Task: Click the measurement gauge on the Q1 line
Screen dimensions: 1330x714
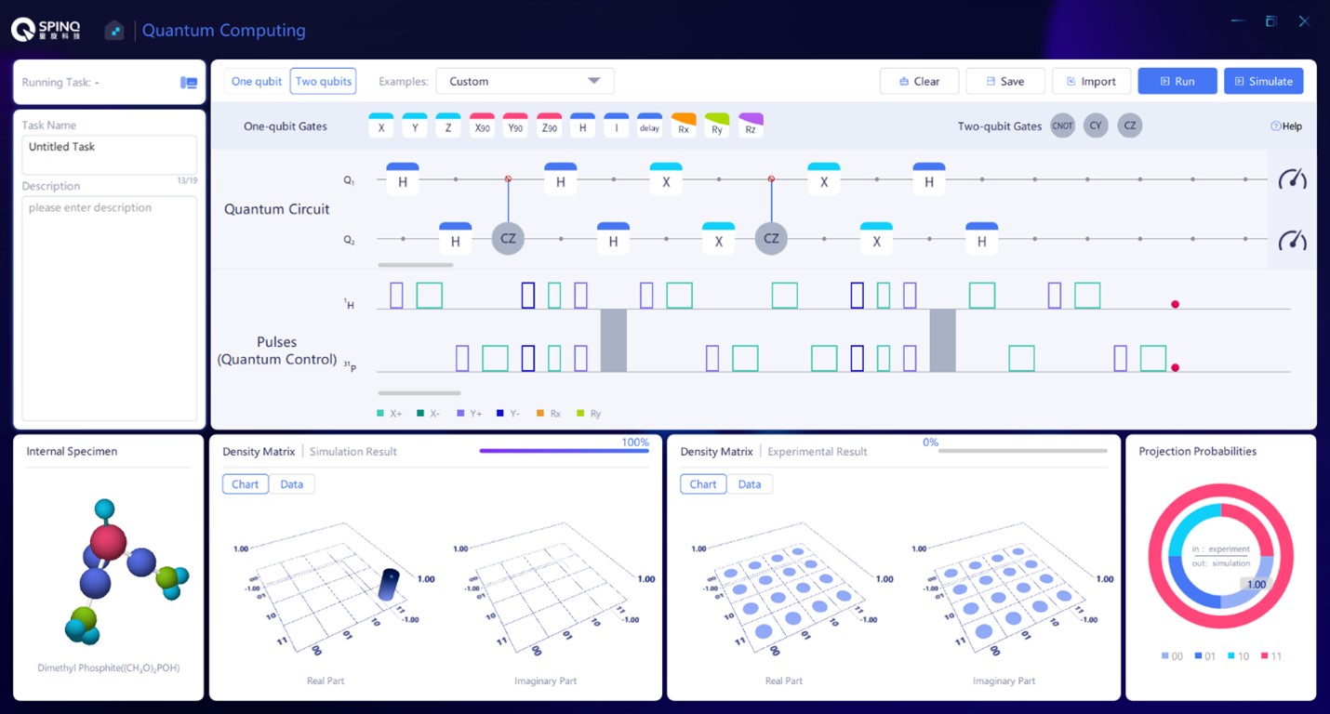Action: click(x=1293, y=179)
